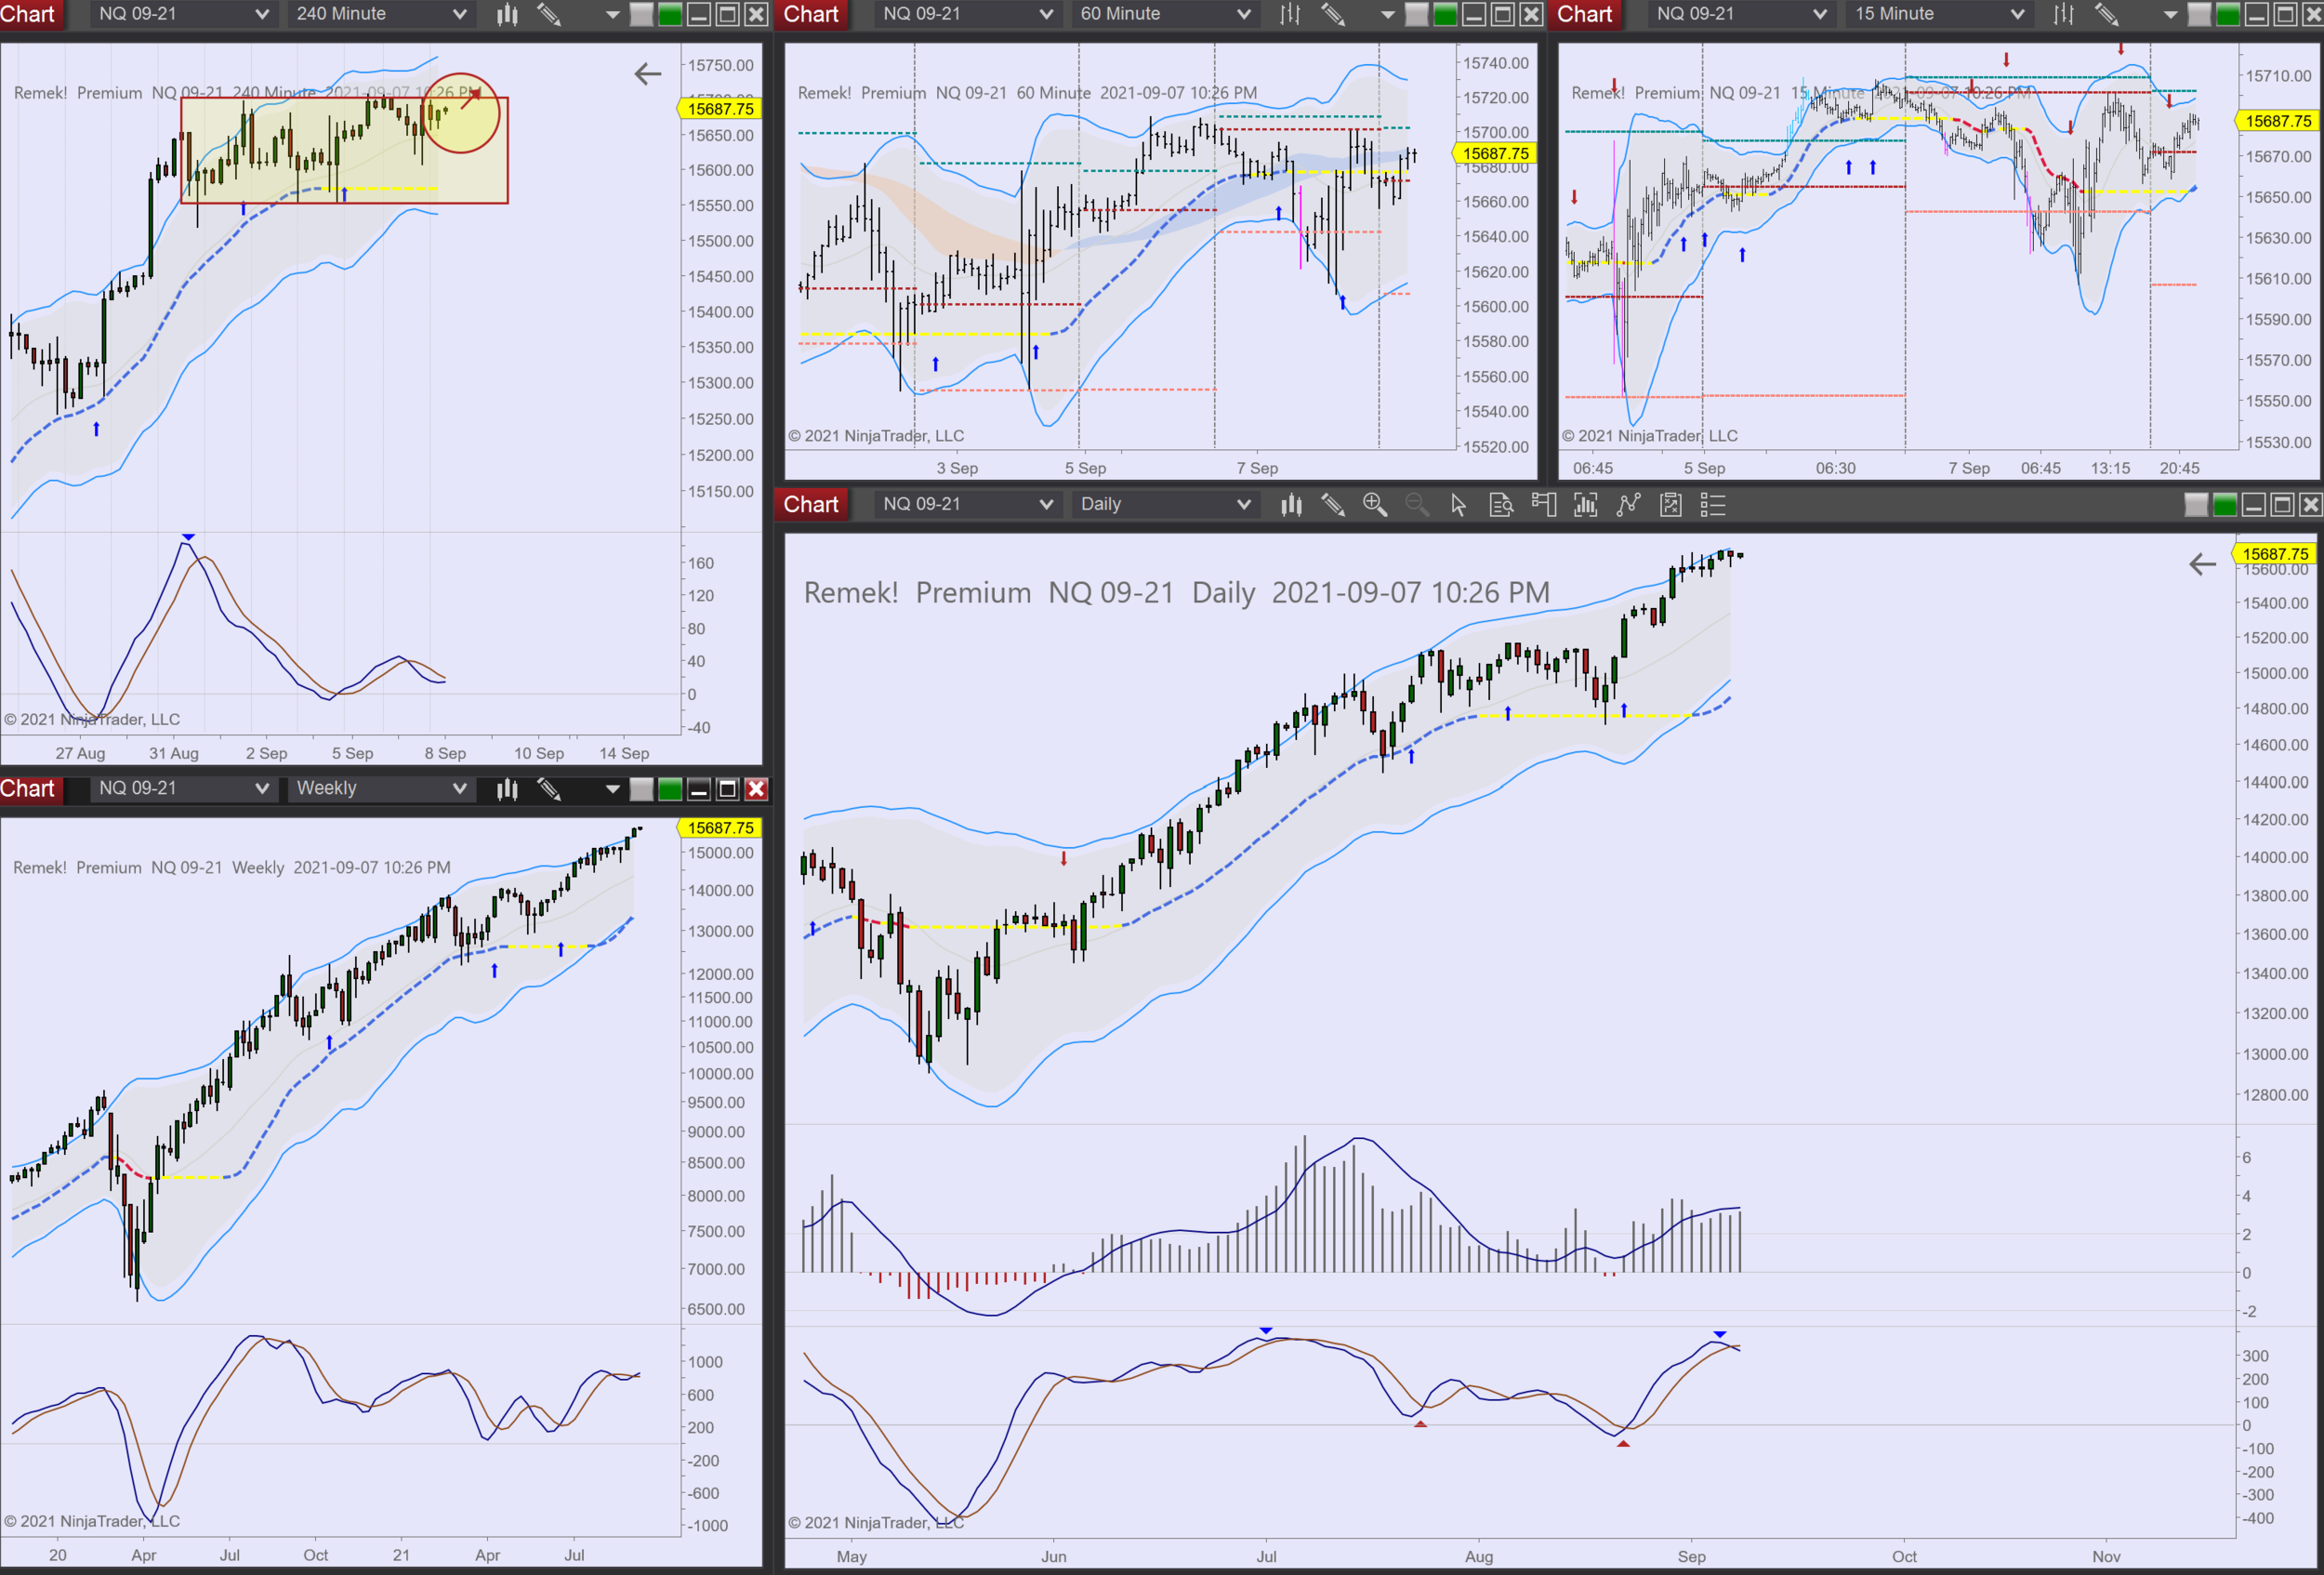The image size is (2324, 1575).
Task: Open Data Box icon on Daily chart toolbar
Action: (1501, 505)
